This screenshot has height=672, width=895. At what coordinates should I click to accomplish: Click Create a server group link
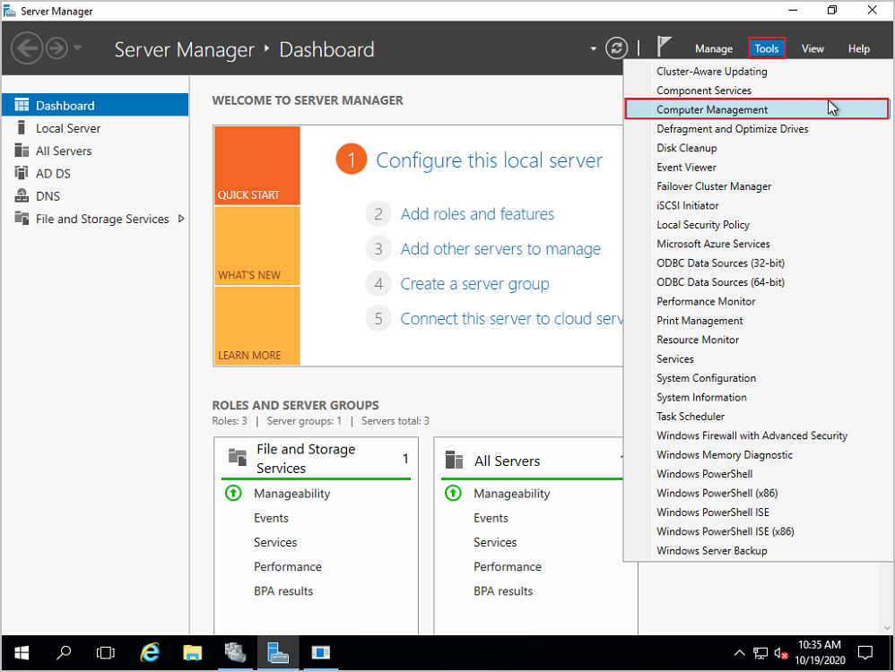(475, 283)
